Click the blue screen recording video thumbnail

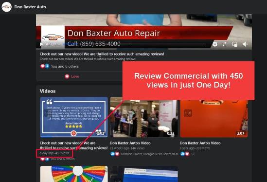pyautogui.click(x=144, y=174)
